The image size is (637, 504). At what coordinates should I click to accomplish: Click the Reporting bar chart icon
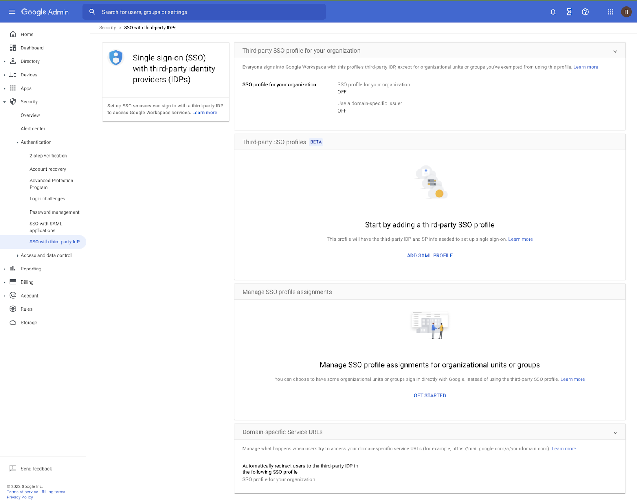[13, 269]
